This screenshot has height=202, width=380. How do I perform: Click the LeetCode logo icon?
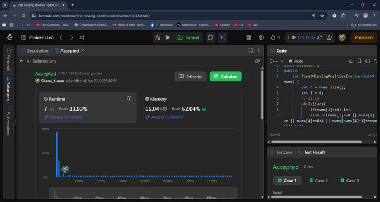9,37
